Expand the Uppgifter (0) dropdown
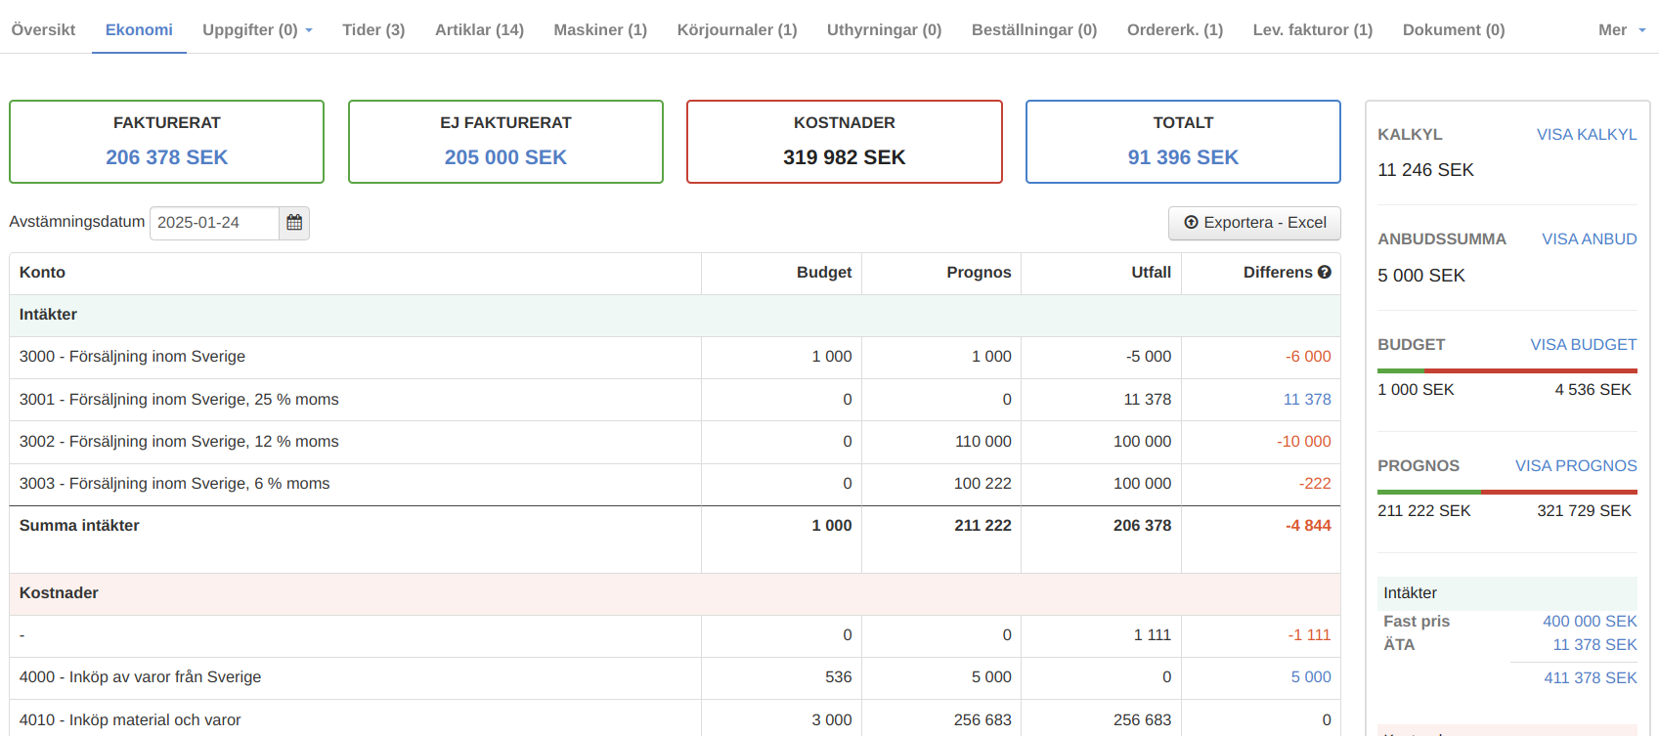The height and width of the screenshot is (736, 1659). tap(257, 30)
